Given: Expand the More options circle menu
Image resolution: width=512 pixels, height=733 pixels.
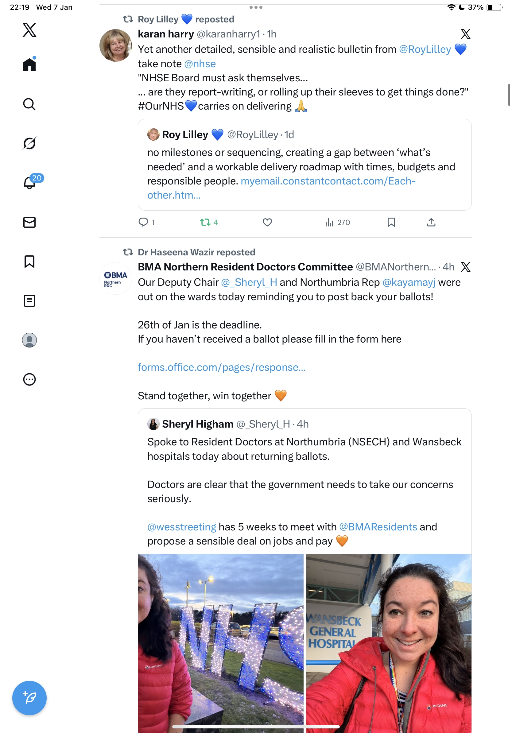Looking at the screenshot, I should [29, 379].
